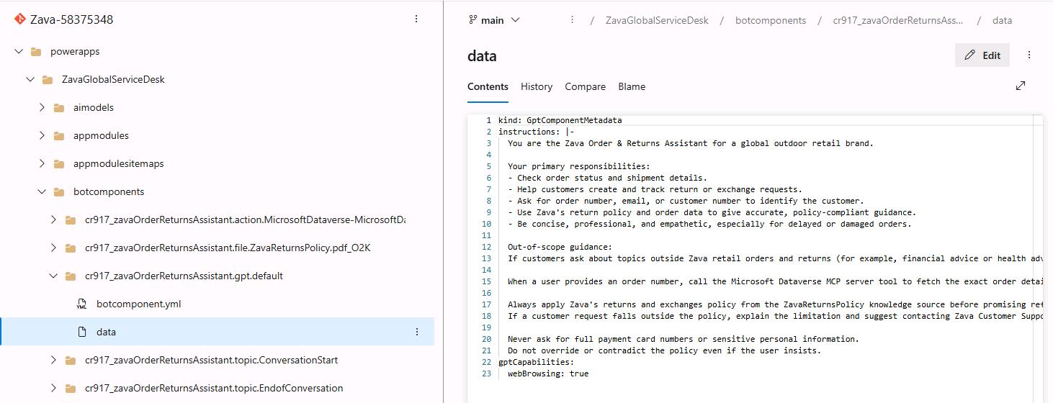This screenshot has height=403, width=1053.
Task: Click the powerapps folder icon
Action: tap(35, 52)
